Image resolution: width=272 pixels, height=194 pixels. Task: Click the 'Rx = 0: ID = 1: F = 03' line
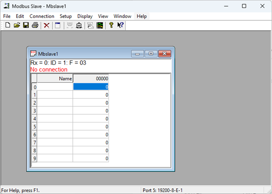pos(58,63)
